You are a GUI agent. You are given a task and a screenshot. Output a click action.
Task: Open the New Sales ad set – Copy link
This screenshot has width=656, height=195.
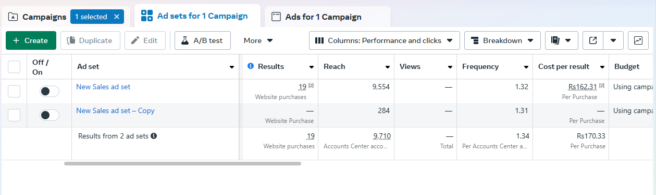tap(115, 110)
